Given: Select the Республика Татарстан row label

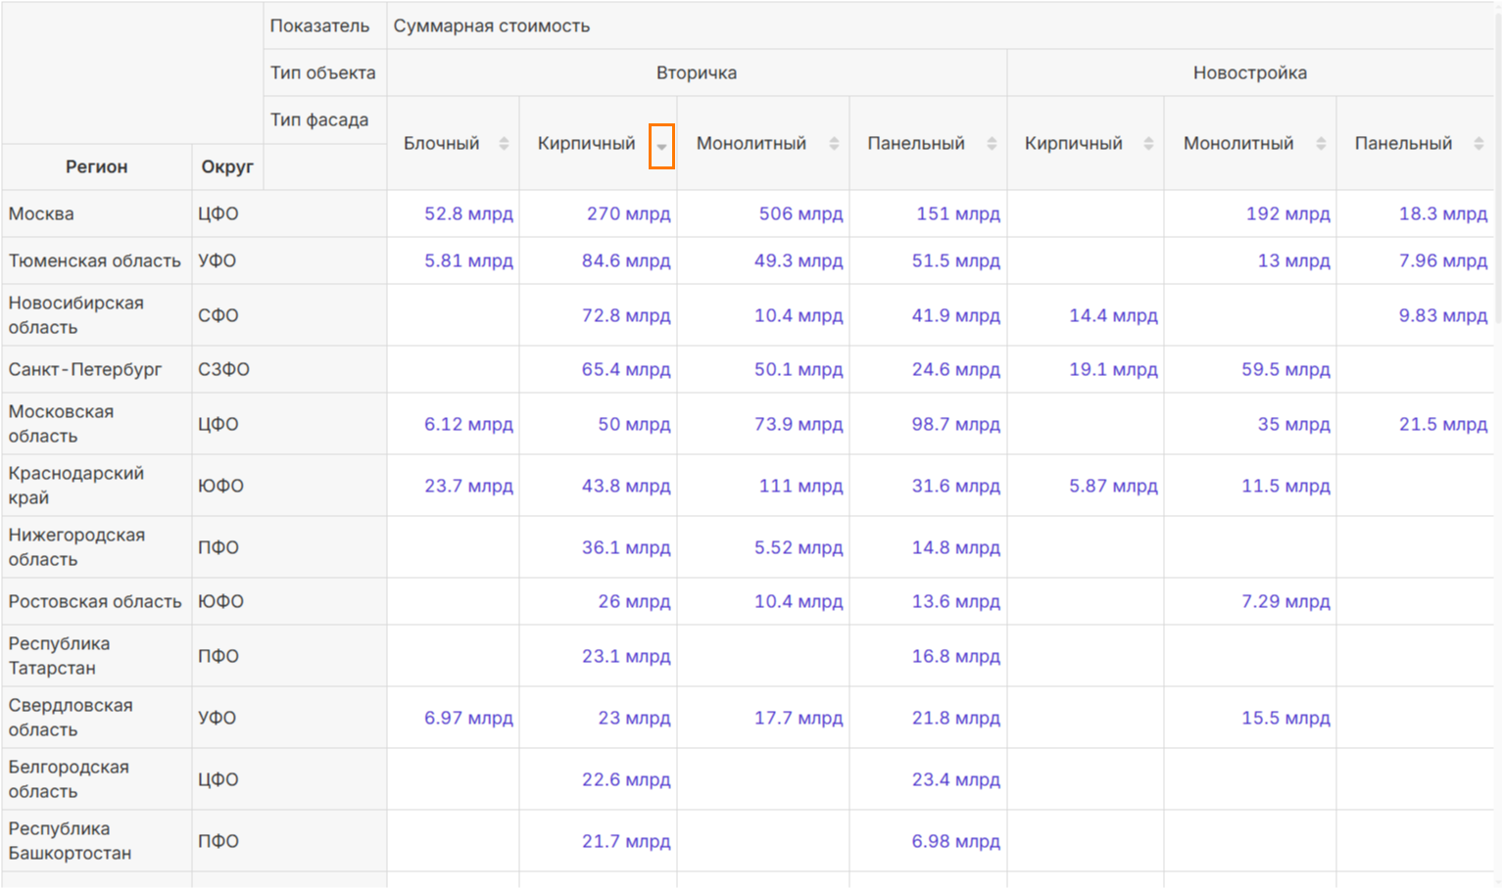Looking at the screenshot, I should [x=59, y=656].
